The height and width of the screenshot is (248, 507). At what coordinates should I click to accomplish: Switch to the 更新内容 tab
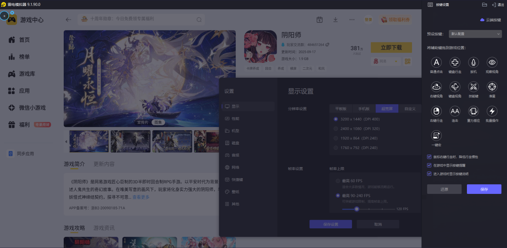pos(104,164)
